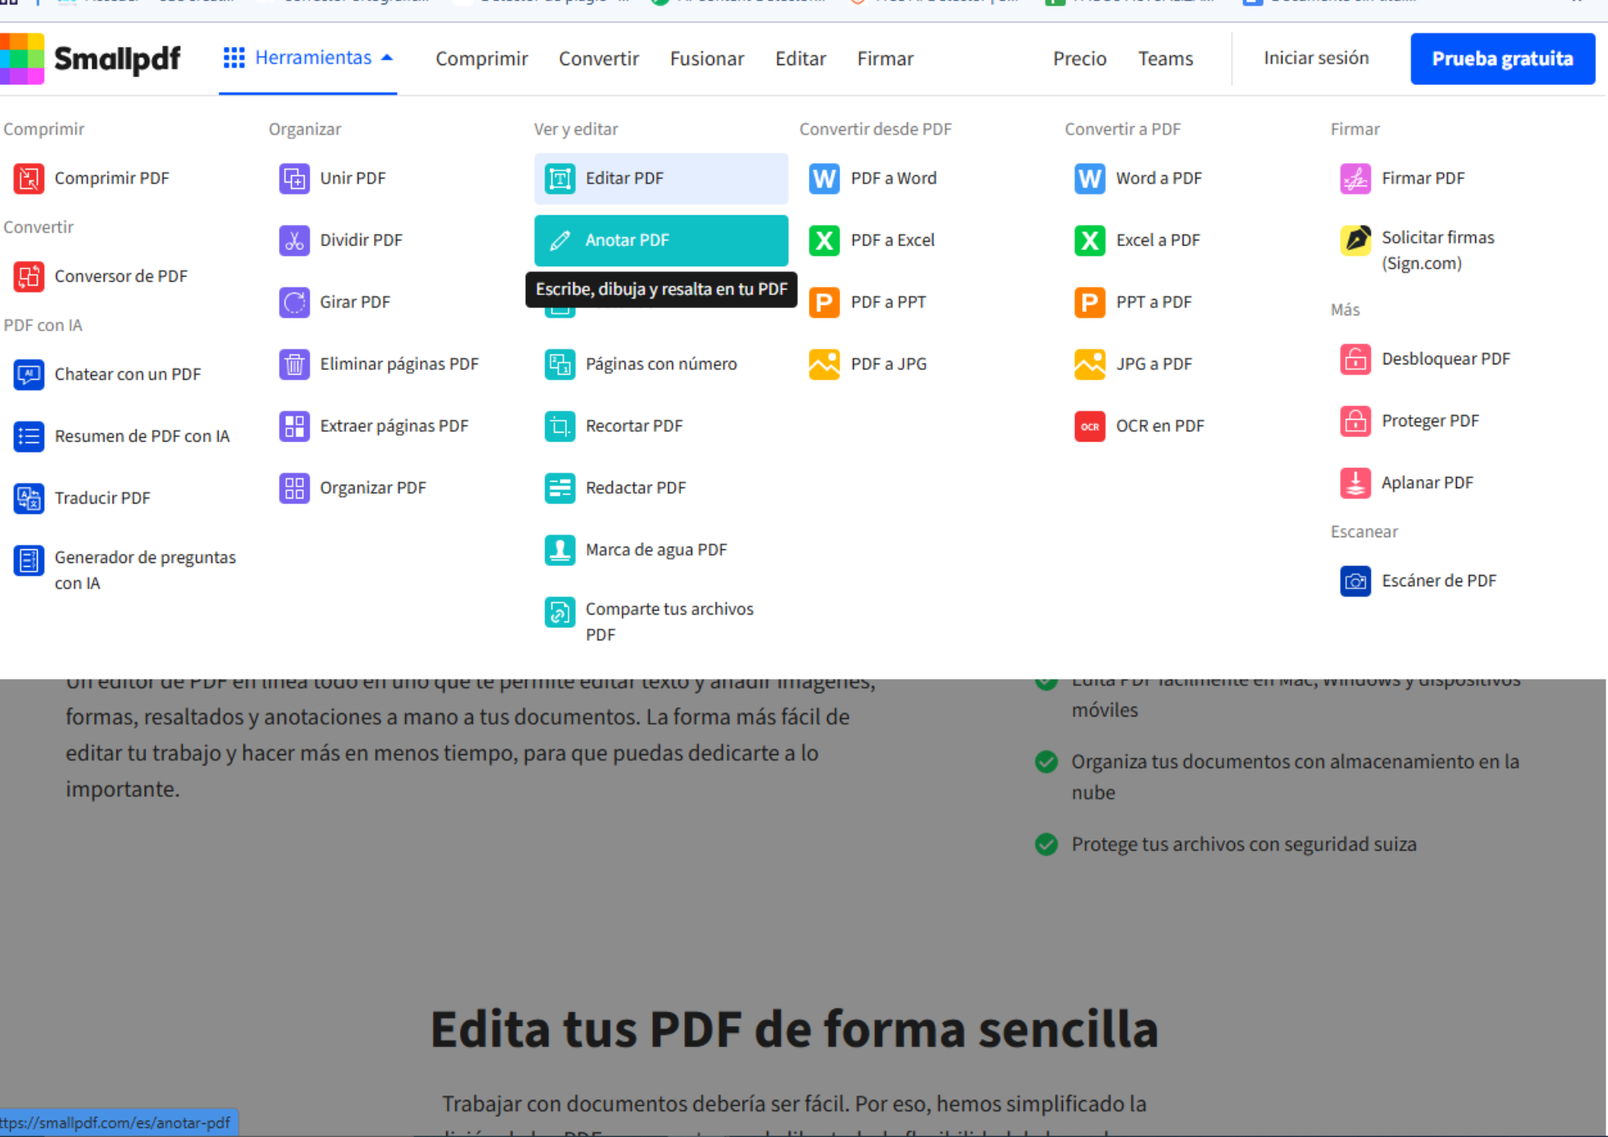Click Iniciar sesión
The image size is (1608, 1137).
click(x=1316, y=58)
